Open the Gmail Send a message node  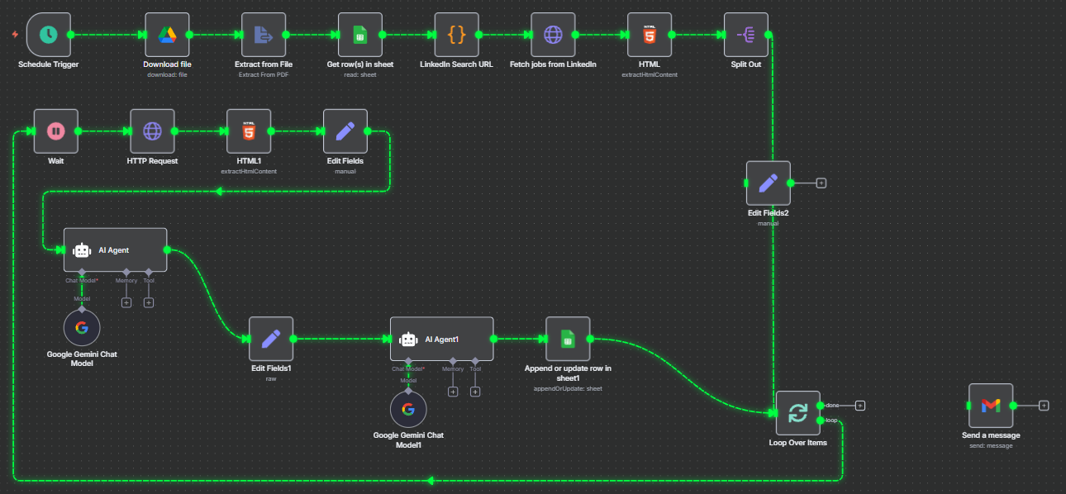[990, 406]
